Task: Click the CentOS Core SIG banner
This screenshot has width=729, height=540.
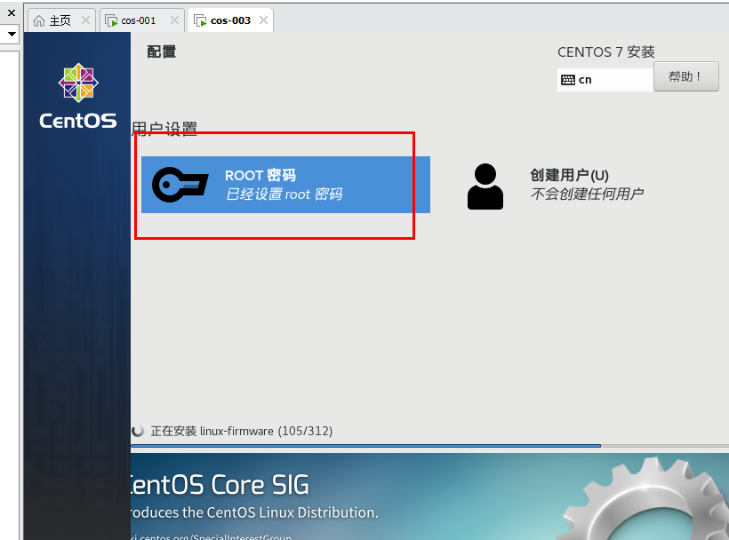Action: click(429, 496)
